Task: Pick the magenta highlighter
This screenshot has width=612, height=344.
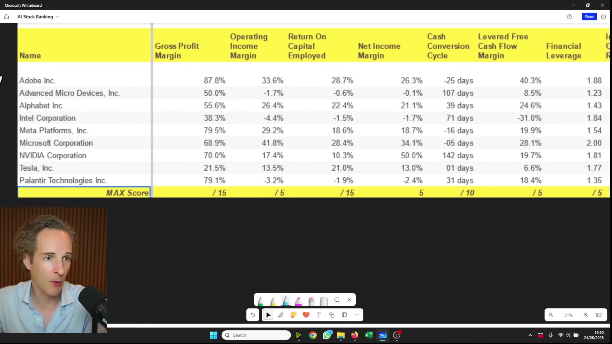Action: coord(299,301)
